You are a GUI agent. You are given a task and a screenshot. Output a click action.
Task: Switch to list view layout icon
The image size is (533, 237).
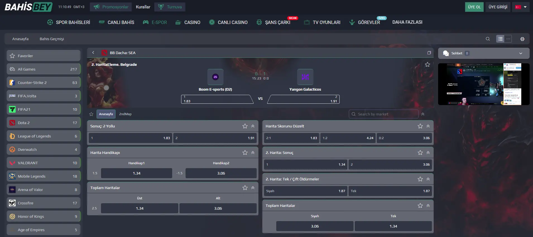[500, 39]
